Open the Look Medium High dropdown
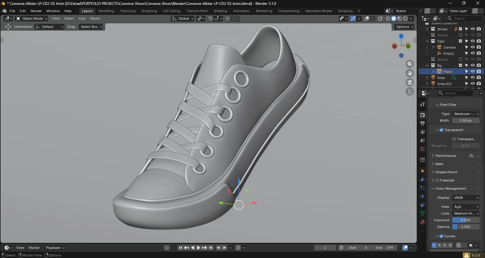This screenshot has height=258, width=485. click(x=466, y=213)
